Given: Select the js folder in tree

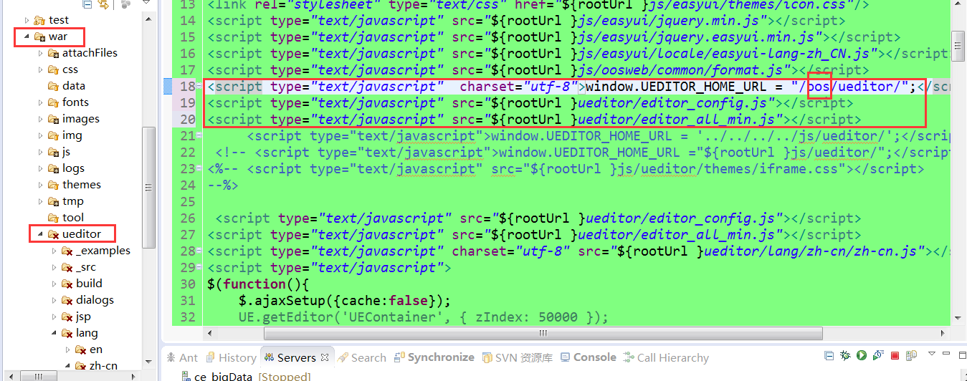Looking at the screenshot, I should coord(66,152).
